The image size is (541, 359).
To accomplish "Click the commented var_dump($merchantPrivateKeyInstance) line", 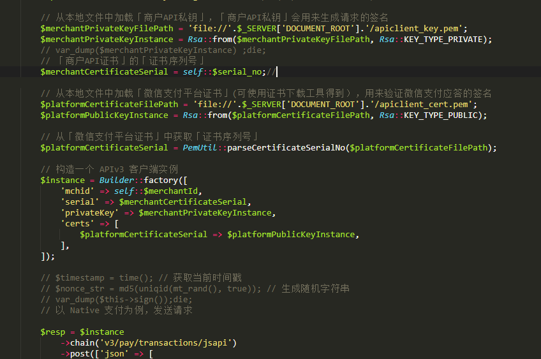I will [x=153, y=50].
